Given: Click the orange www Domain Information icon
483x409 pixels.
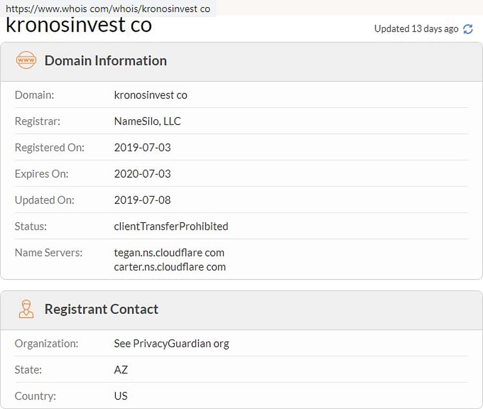Looking at the screenshot, I should [26, 60].
